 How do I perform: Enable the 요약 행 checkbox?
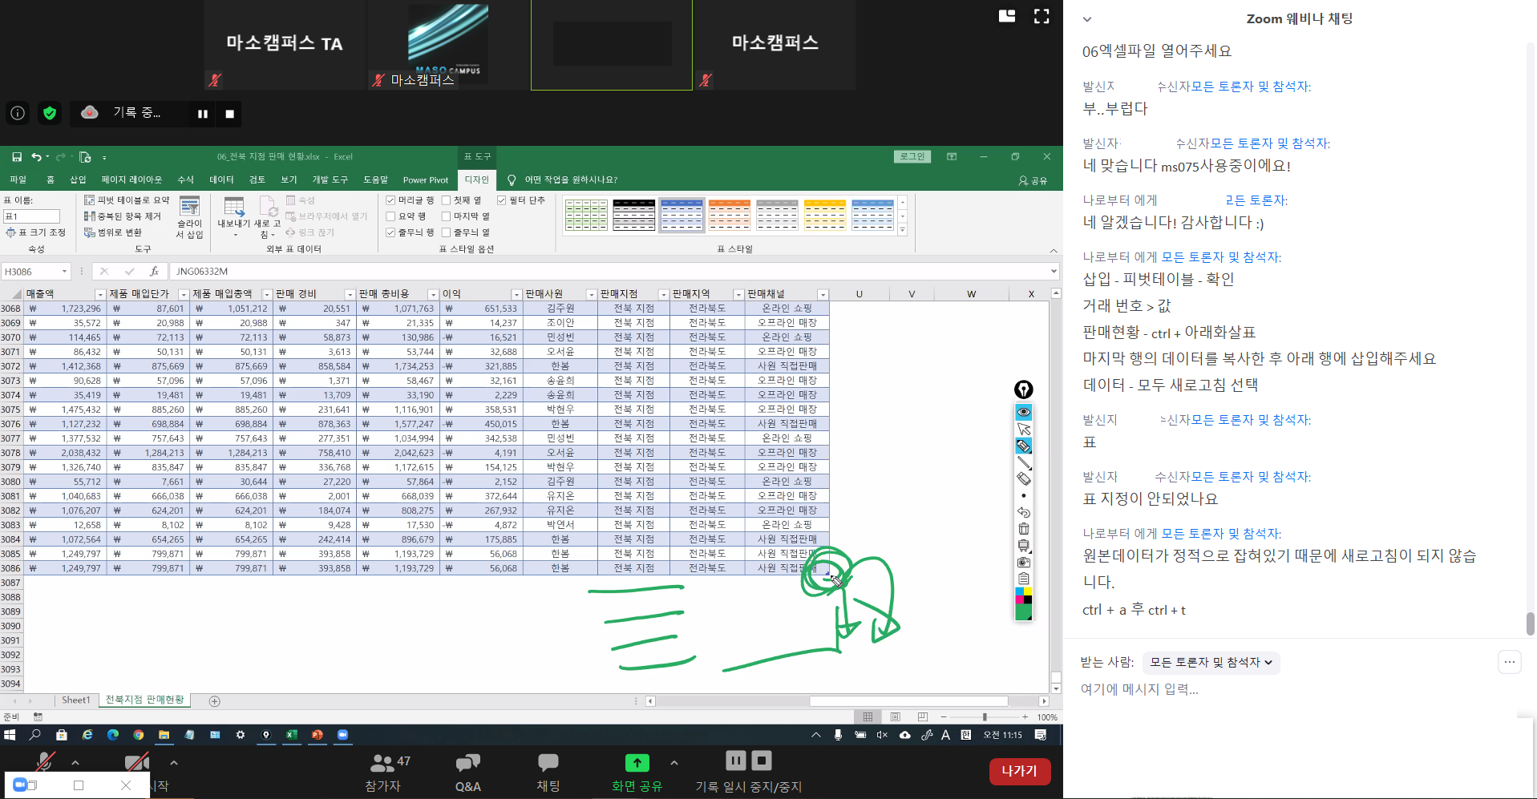(x=390, y=216)
